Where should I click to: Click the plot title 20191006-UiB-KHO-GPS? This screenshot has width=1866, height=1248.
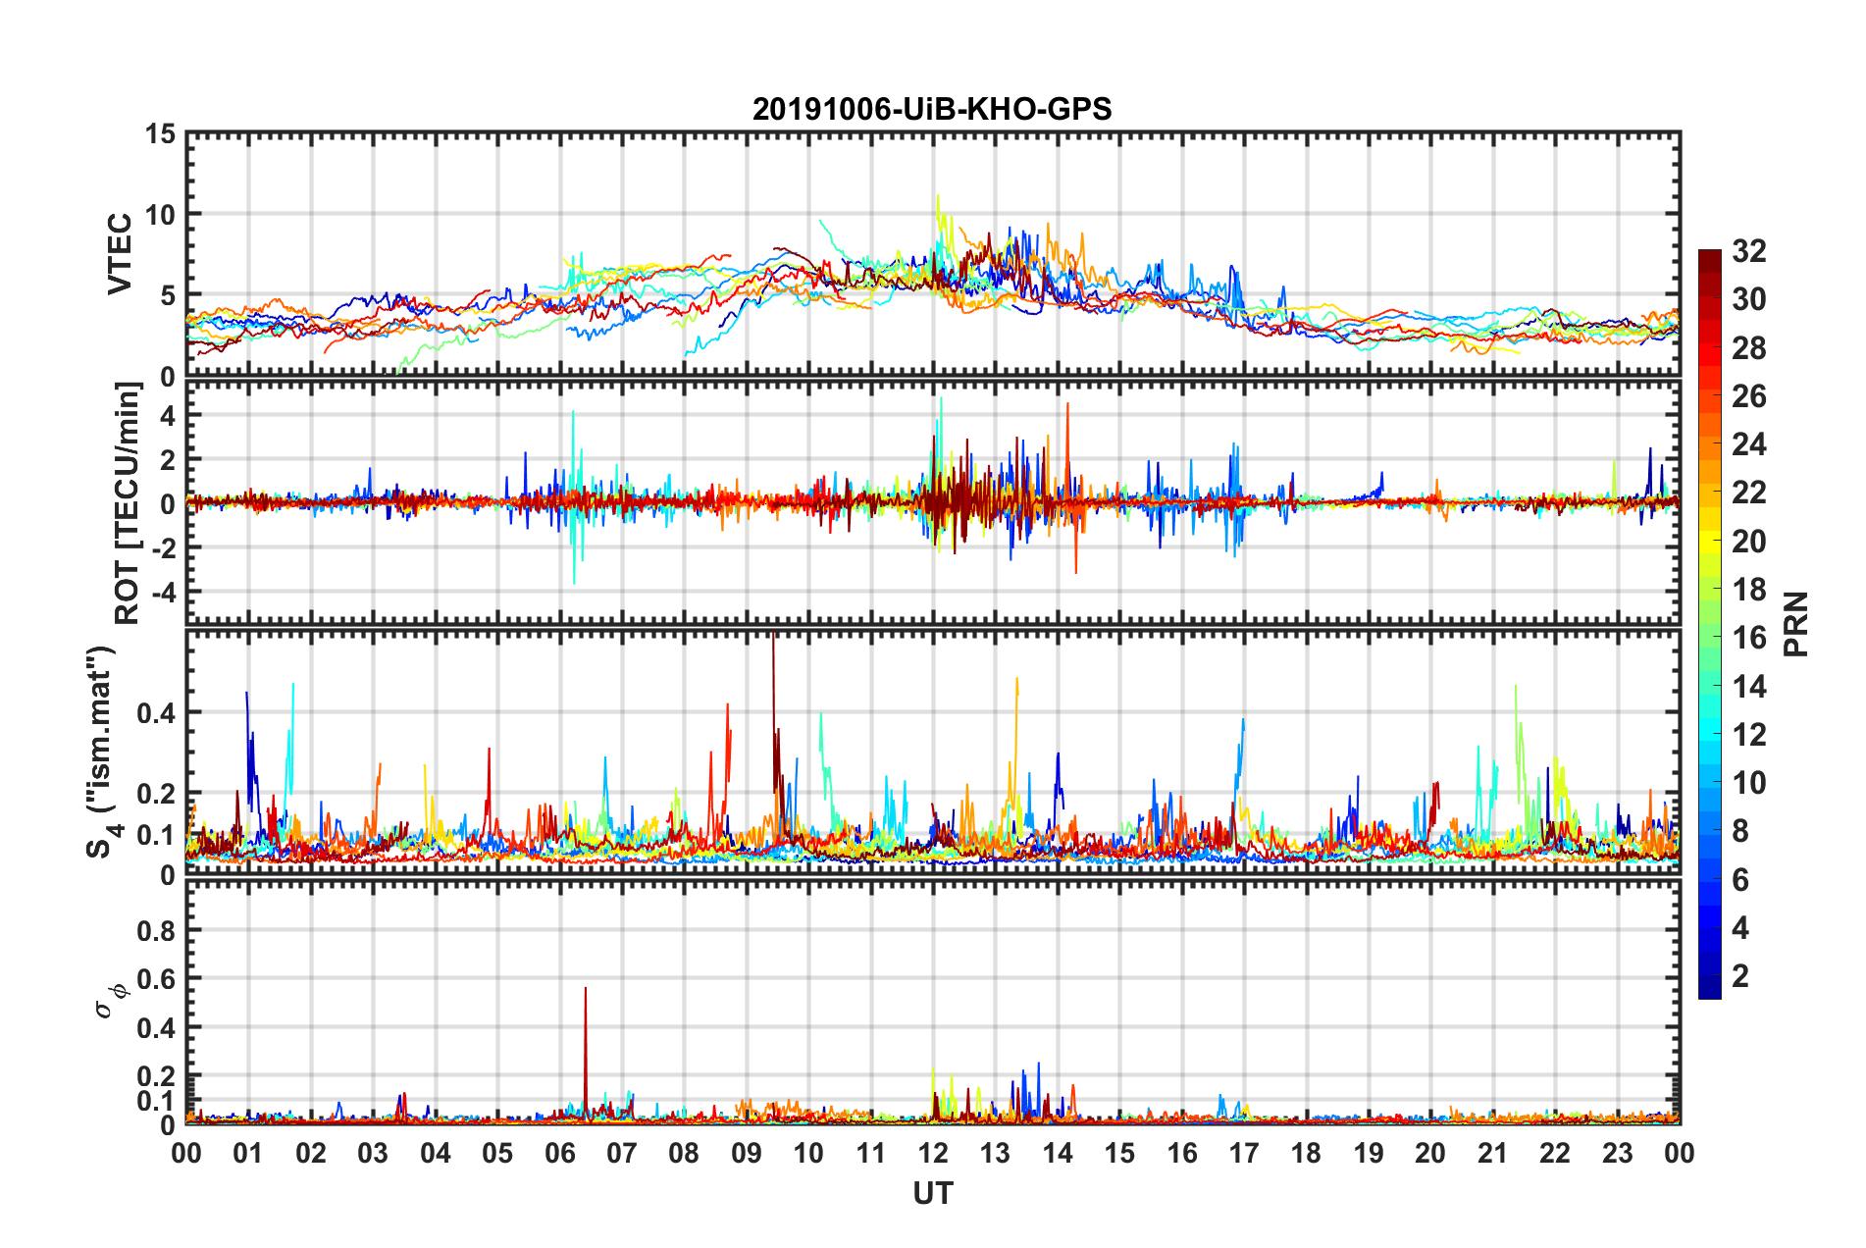click(932, 109)
